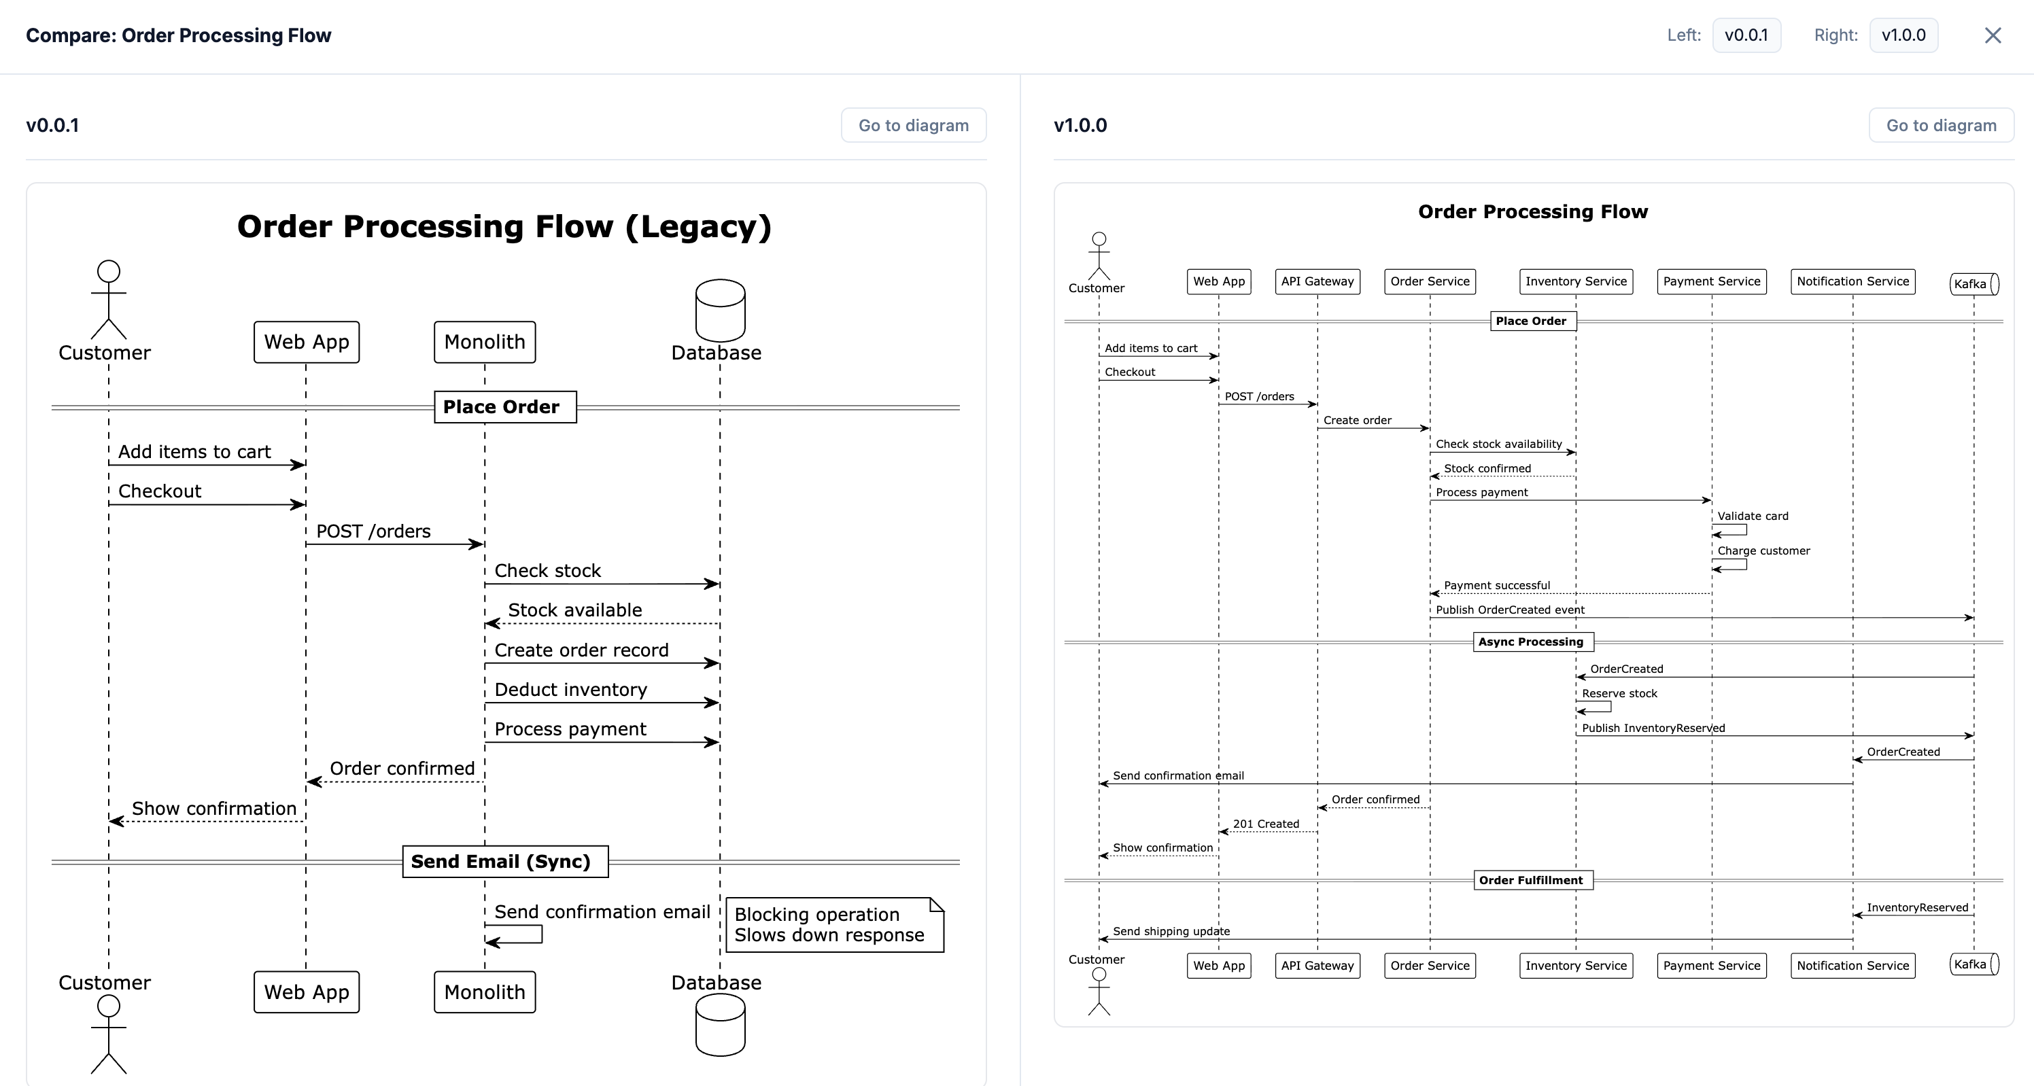The height and width of the screenshot is (1086, 2034).
Task: Click the Async Processing section label in v1.0.0
Action: point(1532,642)
